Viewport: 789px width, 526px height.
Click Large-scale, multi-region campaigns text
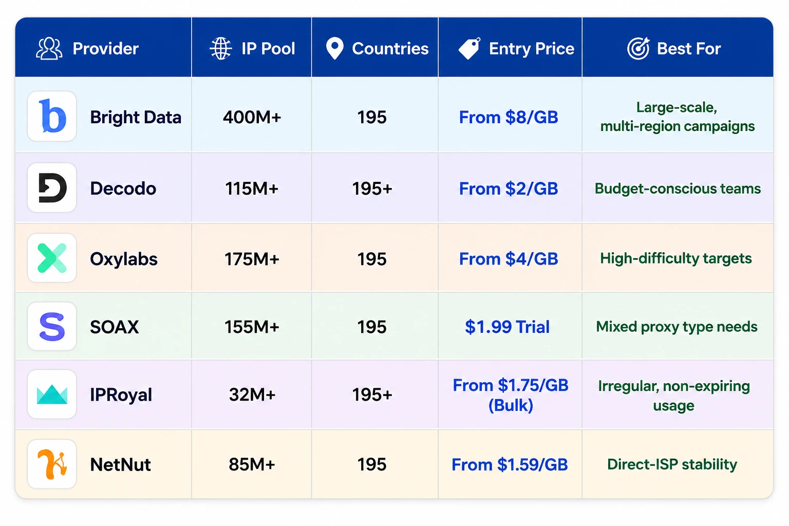(x=678, y=117)
